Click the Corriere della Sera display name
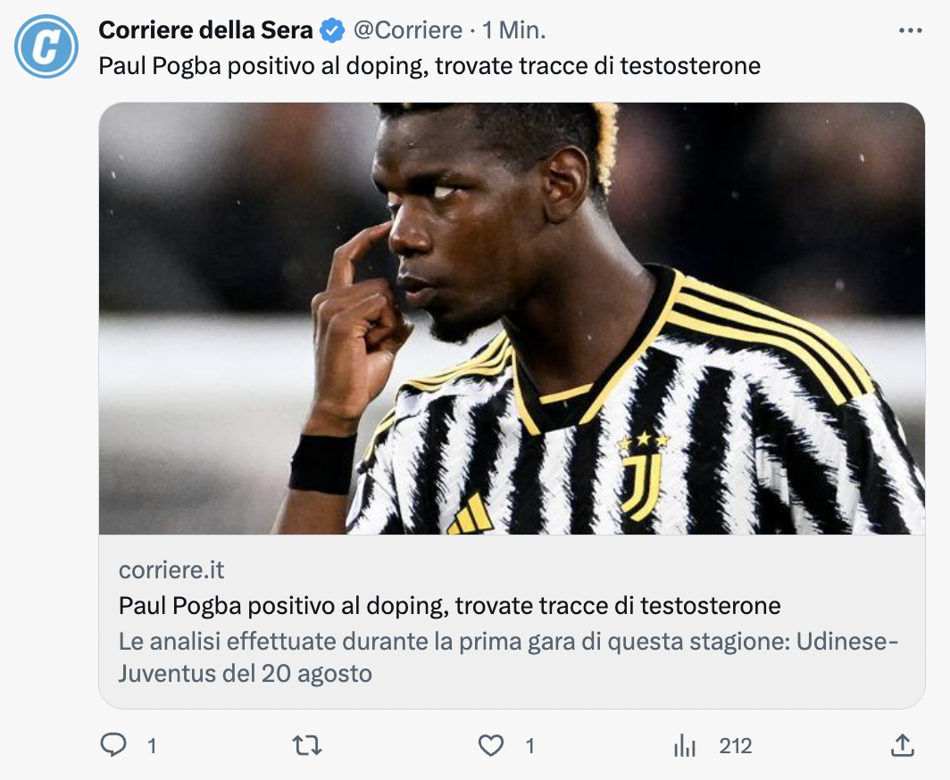Viewport: 950px width, 780px height. 205,30
